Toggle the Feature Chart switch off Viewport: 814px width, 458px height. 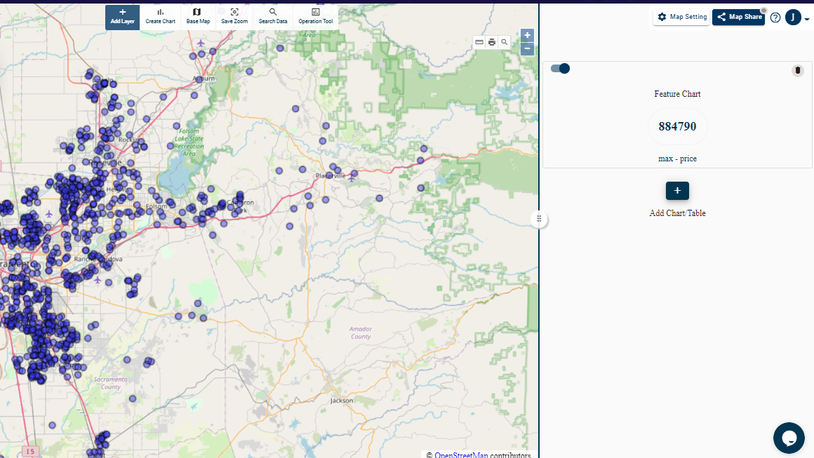[x=560, y=69]
